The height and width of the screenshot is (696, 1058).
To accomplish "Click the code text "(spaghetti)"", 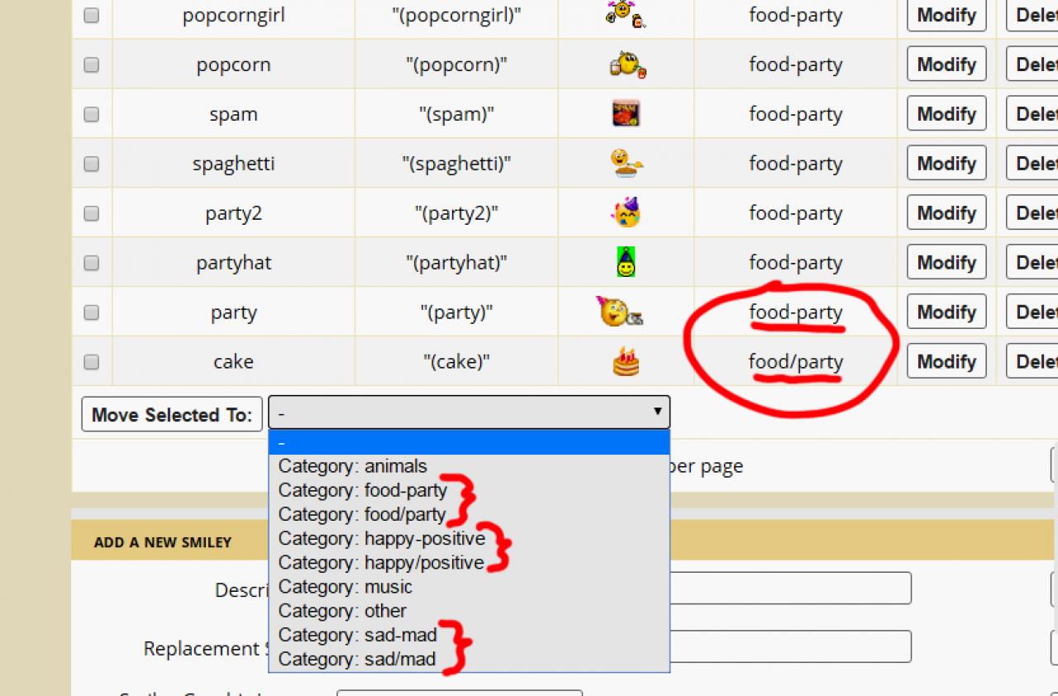I will pyautogui.click(x=457, y=164).
